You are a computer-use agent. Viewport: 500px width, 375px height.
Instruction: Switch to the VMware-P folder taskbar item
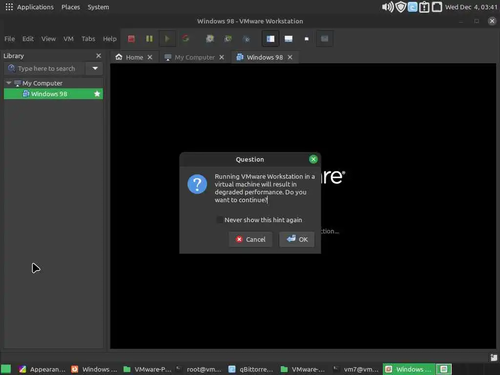point(147,369)
